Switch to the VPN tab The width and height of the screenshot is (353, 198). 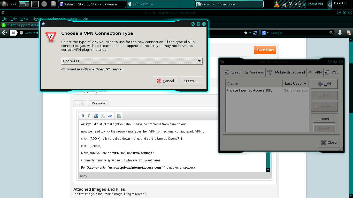(315, 72)
